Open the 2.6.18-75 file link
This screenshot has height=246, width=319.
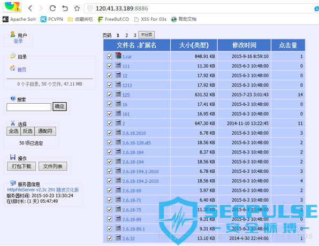point(132,210)
